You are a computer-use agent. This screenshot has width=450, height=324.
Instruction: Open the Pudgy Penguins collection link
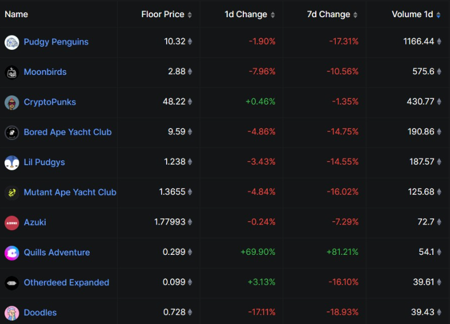[56, 42]
